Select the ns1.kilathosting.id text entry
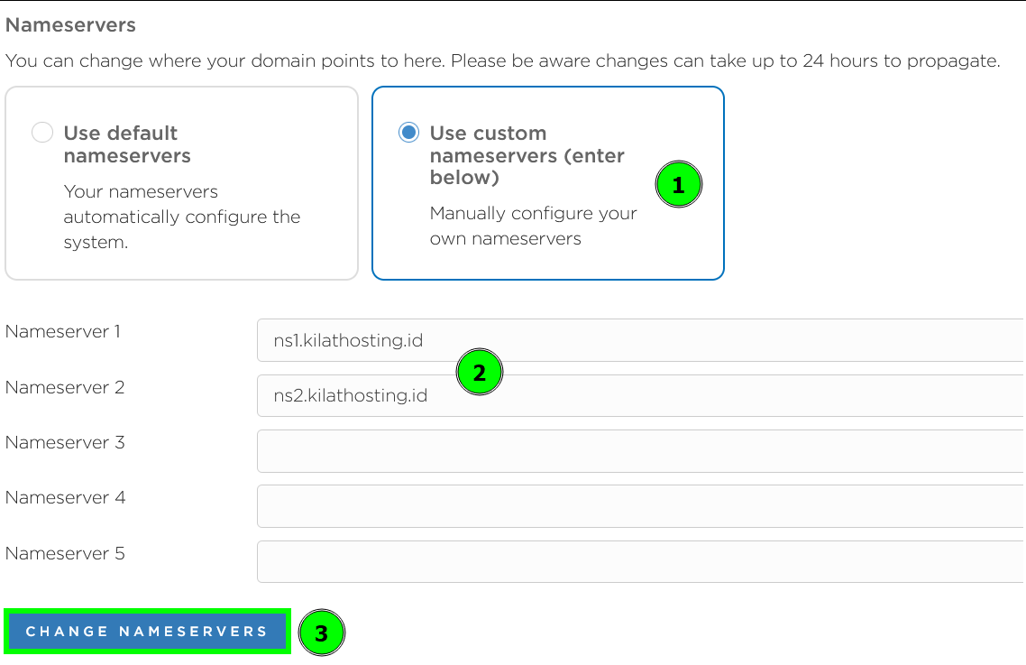1026x665 pixels. tap(348, 341)
